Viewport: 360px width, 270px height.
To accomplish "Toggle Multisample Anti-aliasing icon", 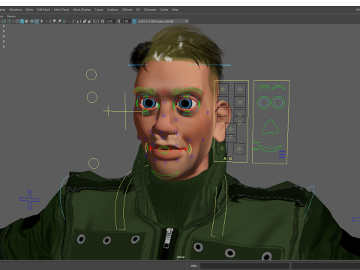I will (64, 21).
